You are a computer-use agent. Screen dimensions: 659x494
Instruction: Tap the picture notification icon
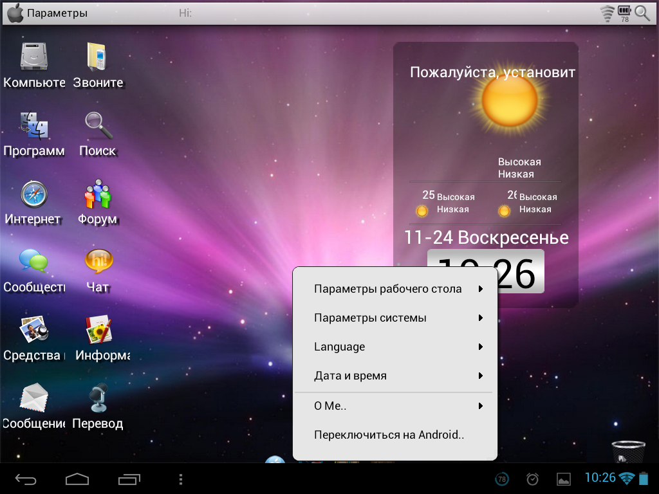pyautogui.click(x=564, y=479)
